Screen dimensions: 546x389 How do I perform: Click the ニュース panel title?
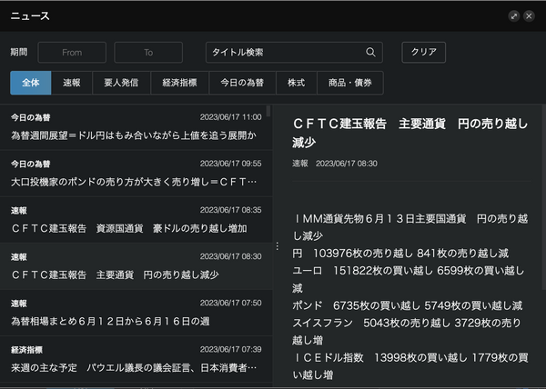coord(30,16)
